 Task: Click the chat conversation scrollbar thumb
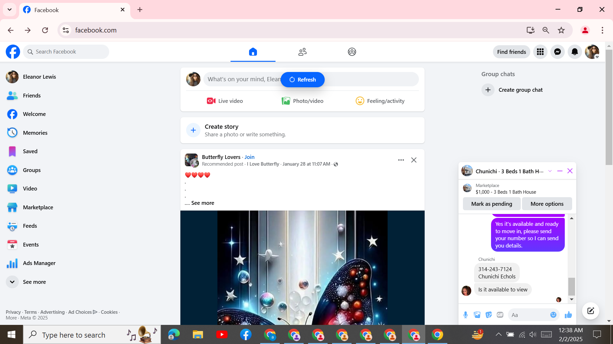pos(571,286)
